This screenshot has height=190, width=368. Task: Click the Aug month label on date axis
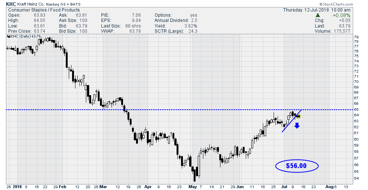(x=329, y=187)
